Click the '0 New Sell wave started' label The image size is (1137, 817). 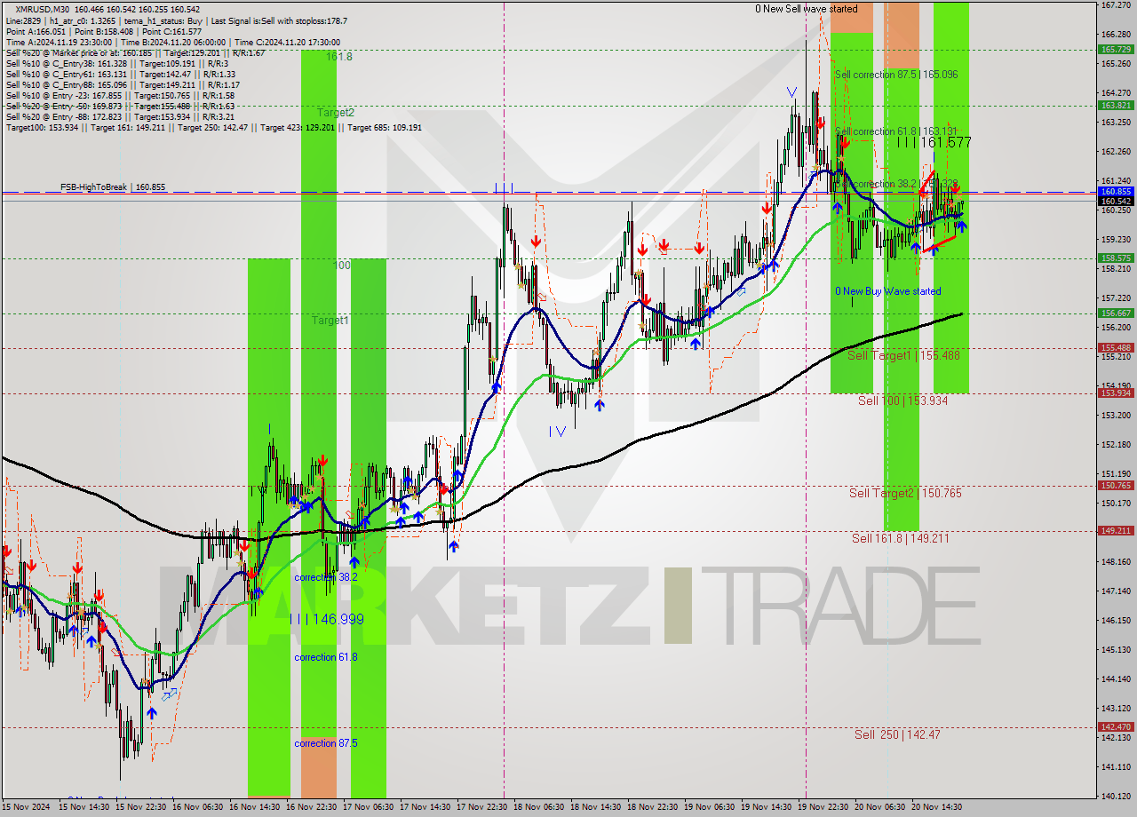click(x=807, y=9)
